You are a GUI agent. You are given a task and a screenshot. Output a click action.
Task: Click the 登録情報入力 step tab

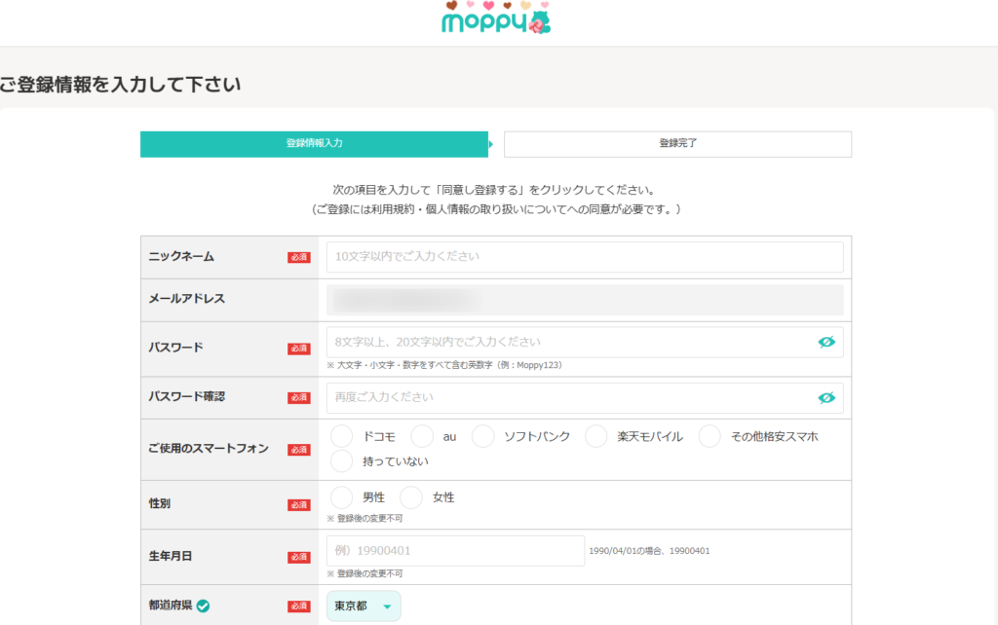tap(314, 143)
